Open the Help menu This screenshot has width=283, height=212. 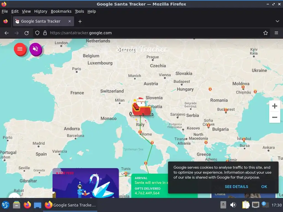[x=92, y=11]
